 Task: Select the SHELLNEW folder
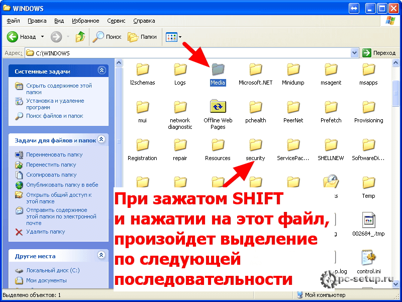[x=331, y=149]
